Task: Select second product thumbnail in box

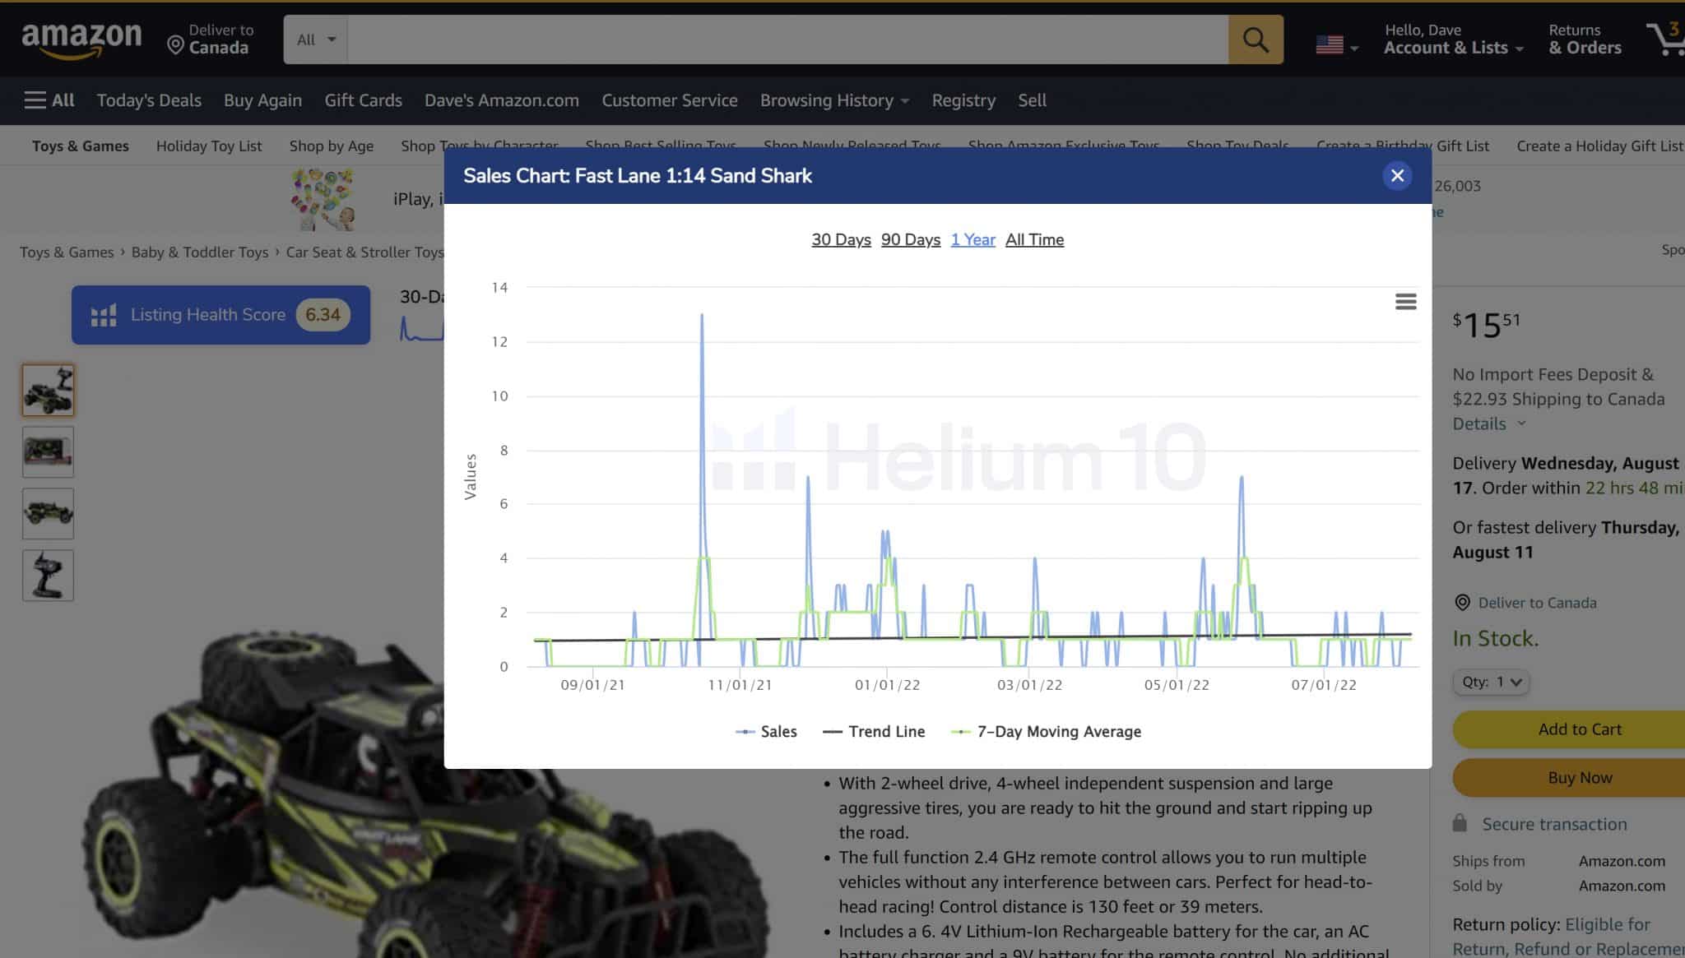Action: 48,451
